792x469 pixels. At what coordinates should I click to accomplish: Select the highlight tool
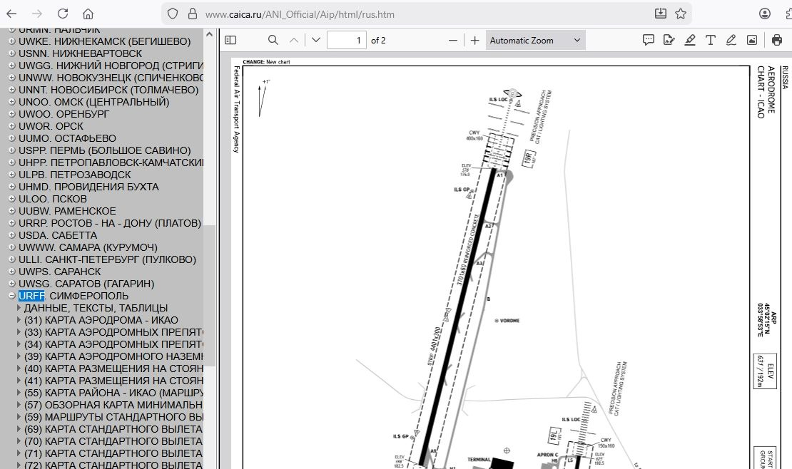click(690, 41)
